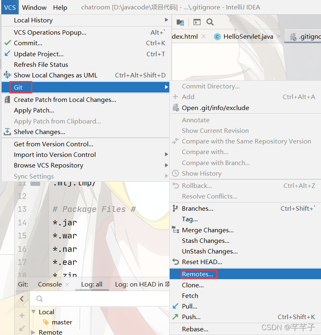321x335 pixels.
Task: Click the Show Local Changes as UML icon
Action: click(7, 75)
